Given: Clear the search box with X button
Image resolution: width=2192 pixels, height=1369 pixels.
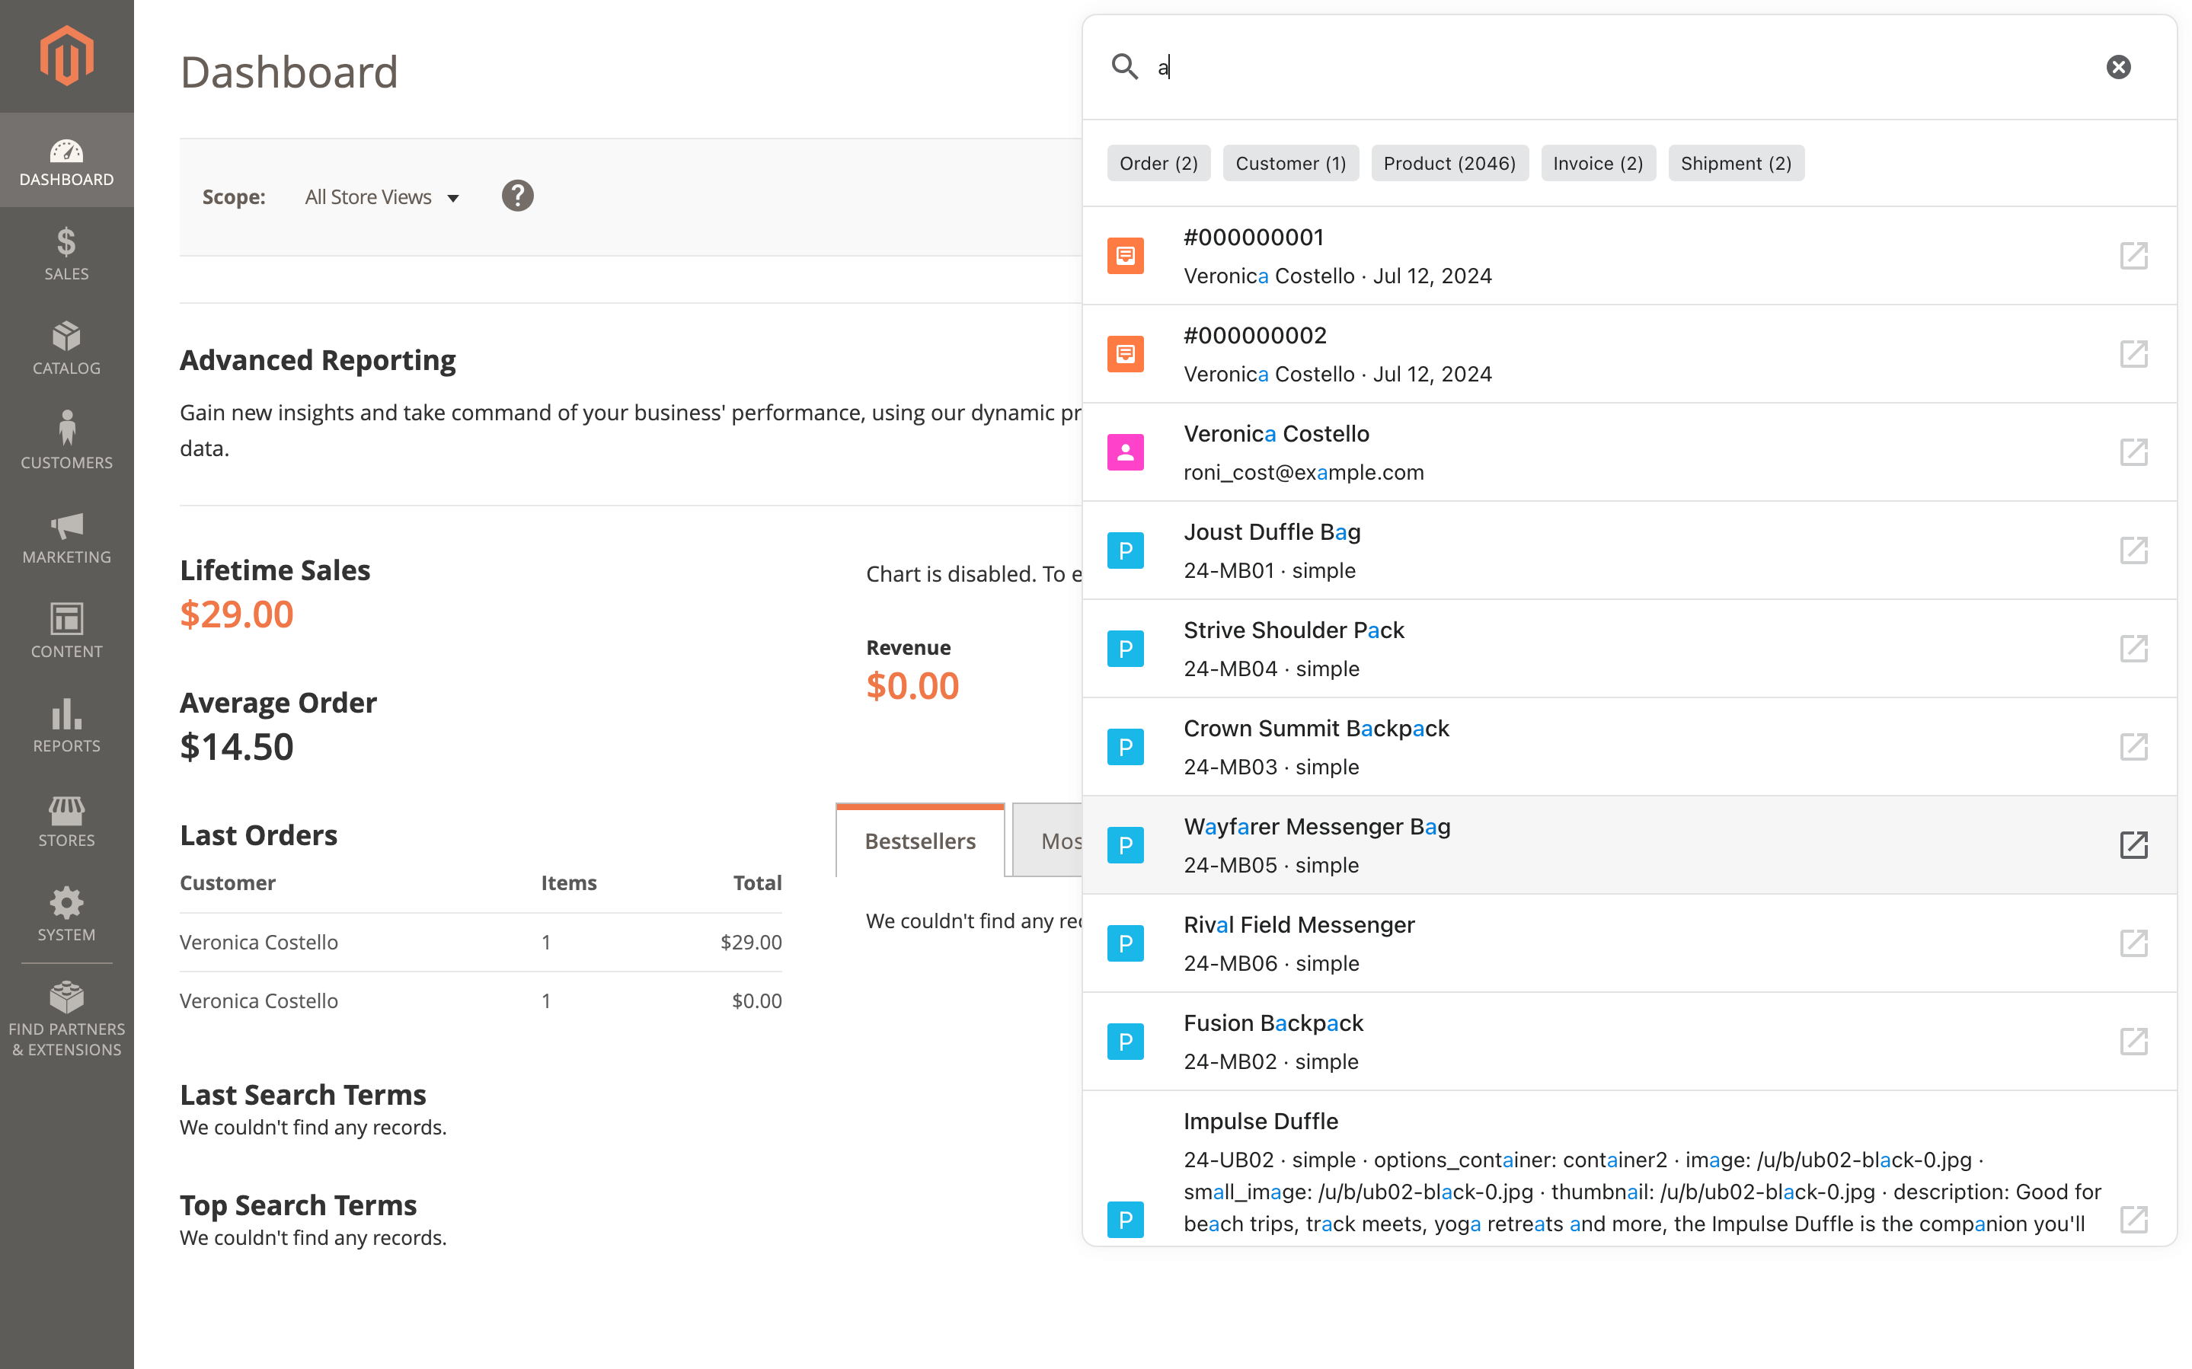Looking at the screenshot, I should (2117, 67).
